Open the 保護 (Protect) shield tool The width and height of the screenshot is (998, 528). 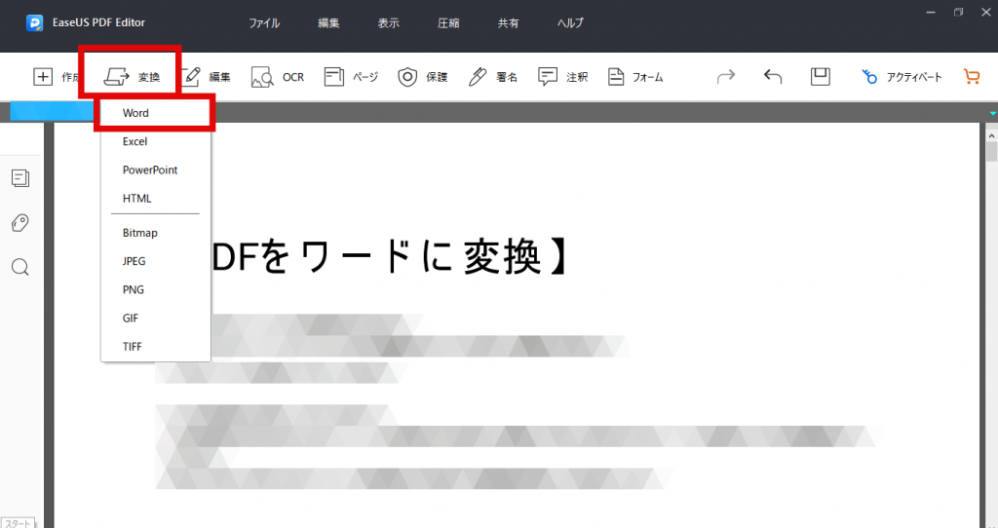(423, 77)
